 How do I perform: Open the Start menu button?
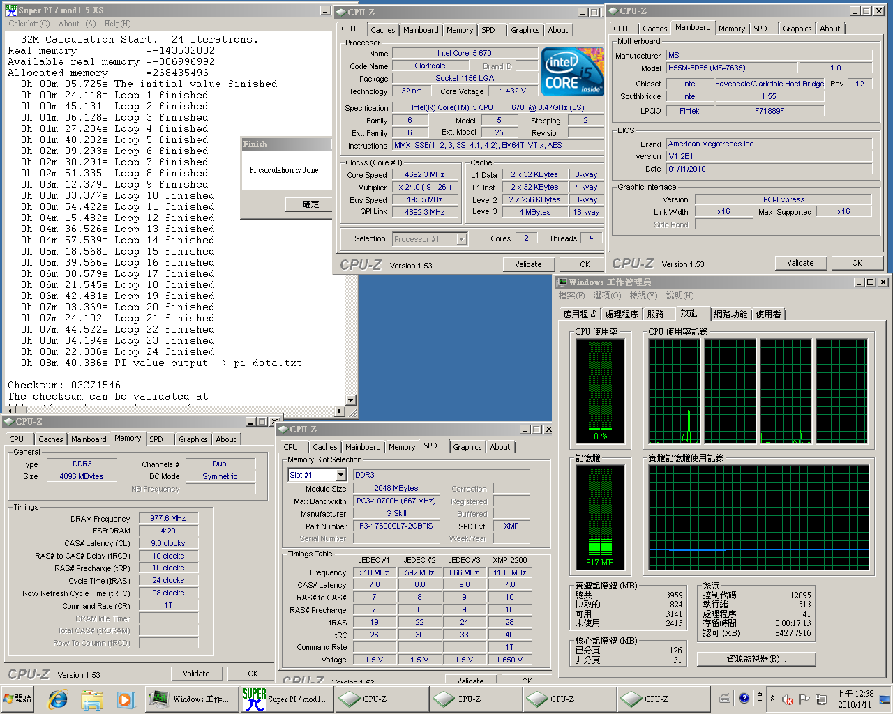pos(18,699)
